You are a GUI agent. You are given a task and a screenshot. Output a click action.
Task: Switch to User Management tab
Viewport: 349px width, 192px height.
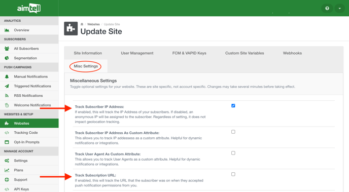click(137, 53)
